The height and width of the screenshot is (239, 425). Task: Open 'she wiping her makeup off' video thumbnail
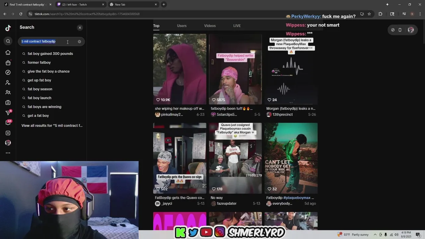[180, 69]
